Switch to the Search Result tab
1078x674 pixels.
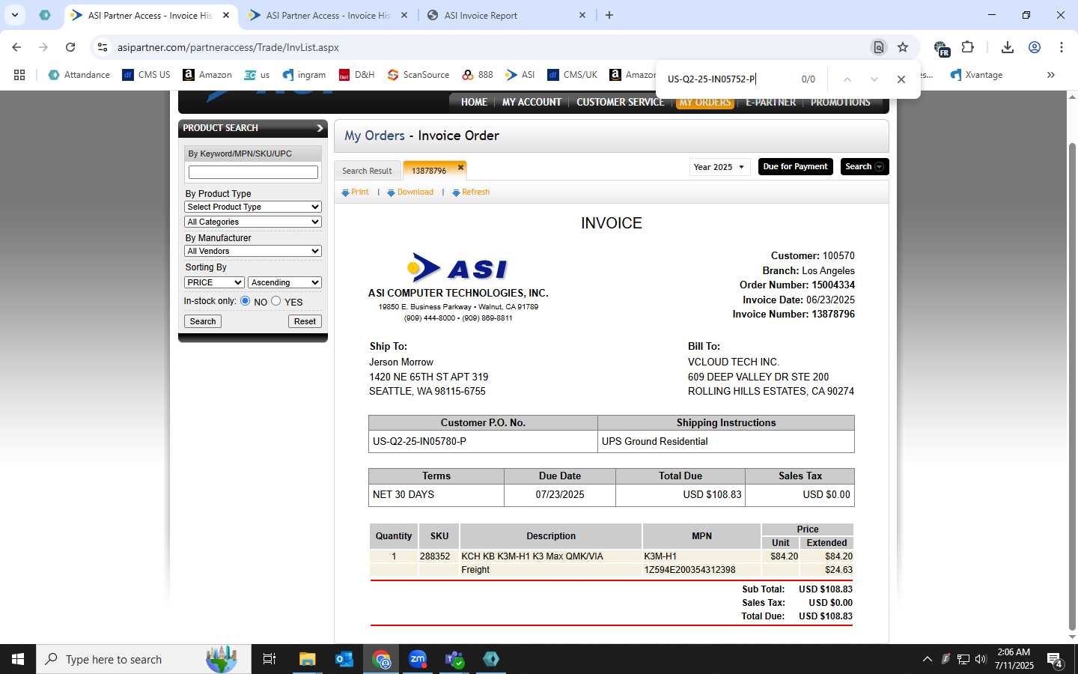tap(367, 171)
